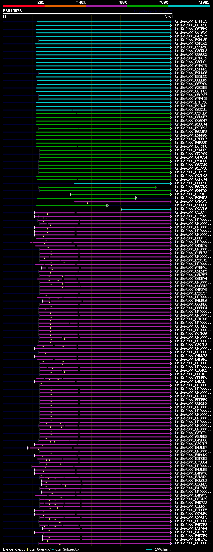Screen dimensions: 213x552
Task: Click hit label UniRef100_B4L5E7
Action: click(191, 381)
